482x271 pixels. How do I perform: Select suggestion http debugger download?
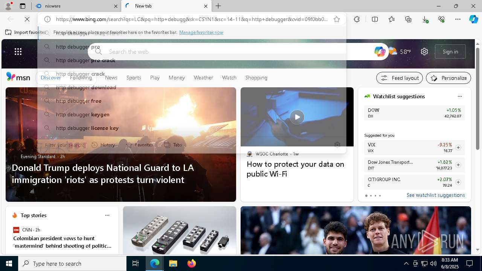click(x=191, y=87)
